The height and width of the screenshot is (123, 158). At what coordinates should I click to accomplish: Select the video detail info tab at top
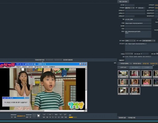click(123, 2)
